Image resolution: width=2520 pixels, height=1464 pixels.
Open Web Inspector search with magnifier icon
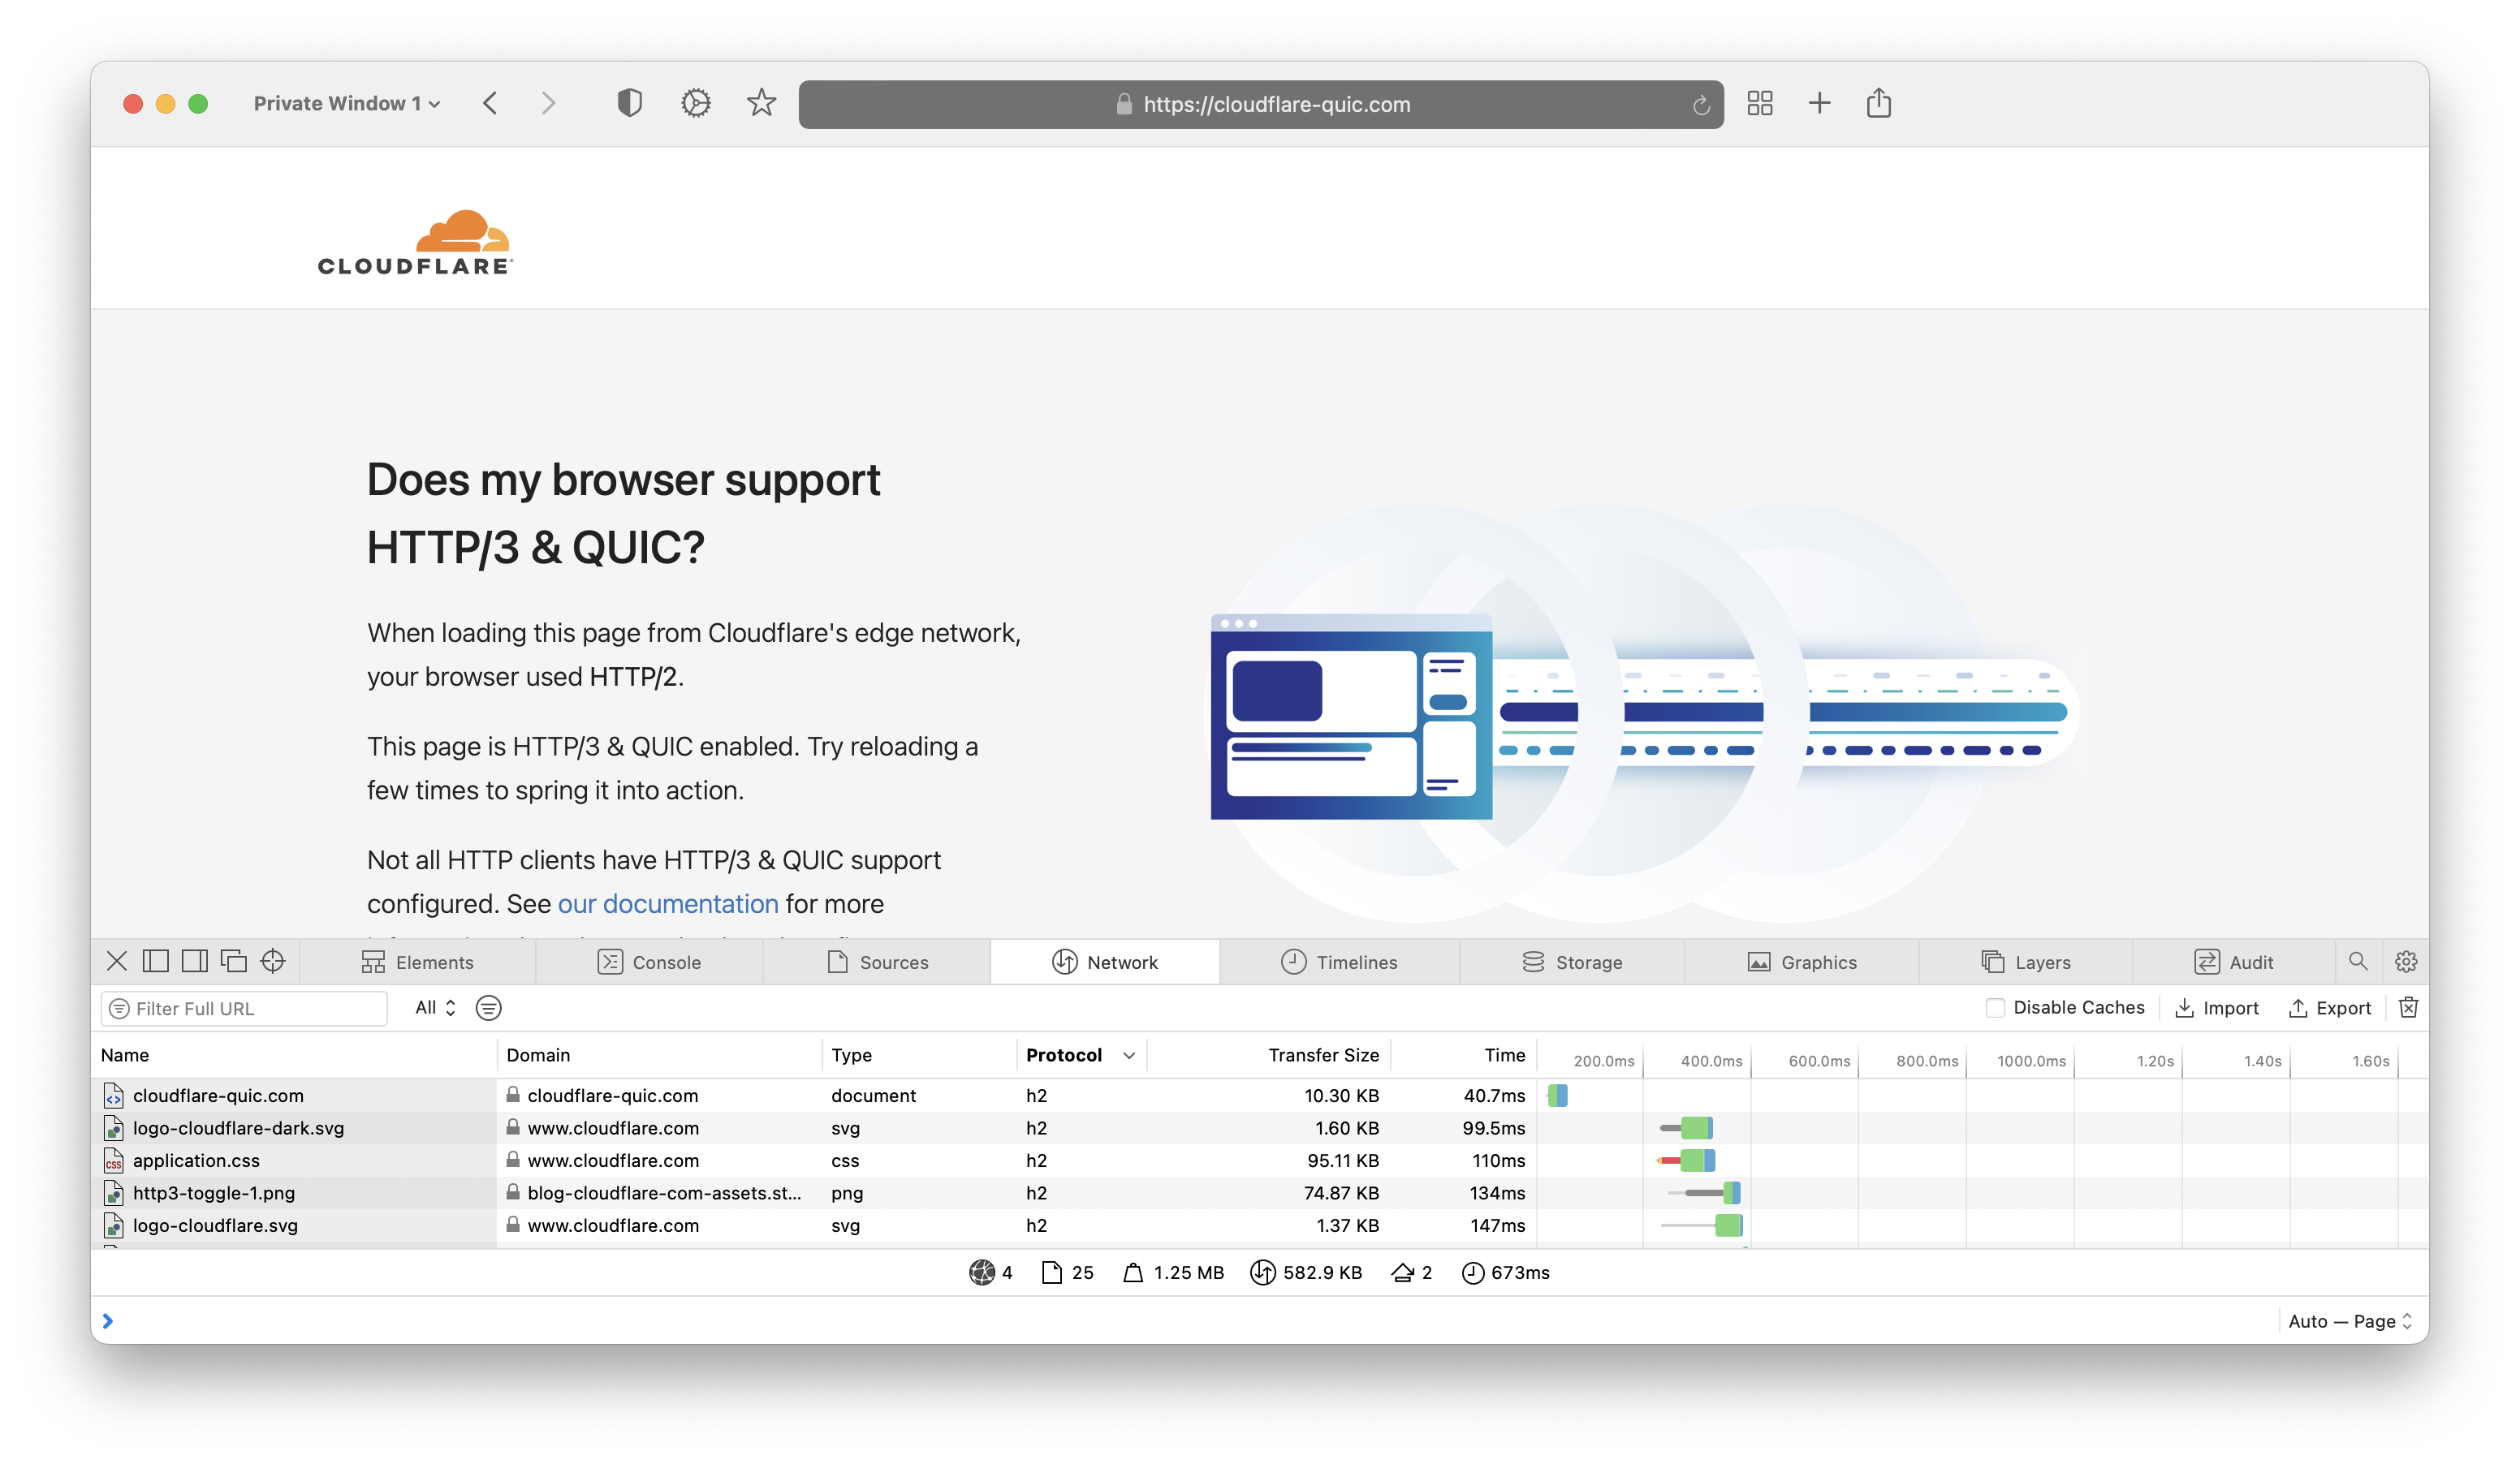[x=2358, y=962]
